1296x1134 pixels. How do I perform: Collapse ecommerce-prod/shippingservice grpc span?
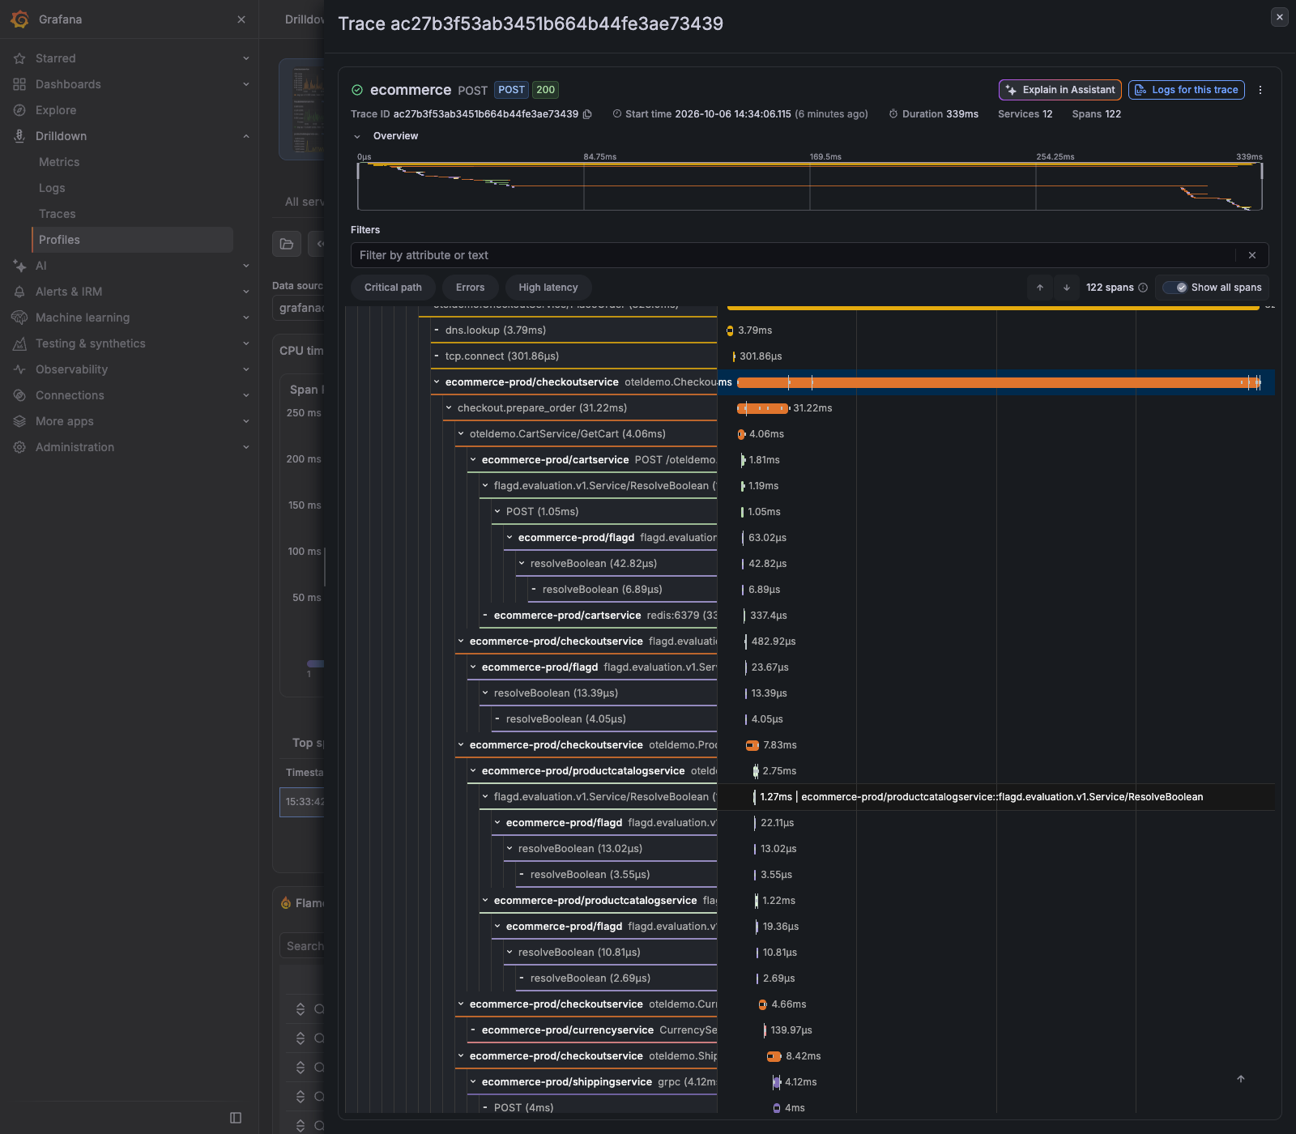pyautogui.click(x=473, y=1082)
